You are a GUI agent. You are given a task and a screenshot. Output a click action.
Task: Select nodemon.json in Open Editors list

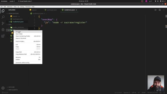click(x=18, y=22)
